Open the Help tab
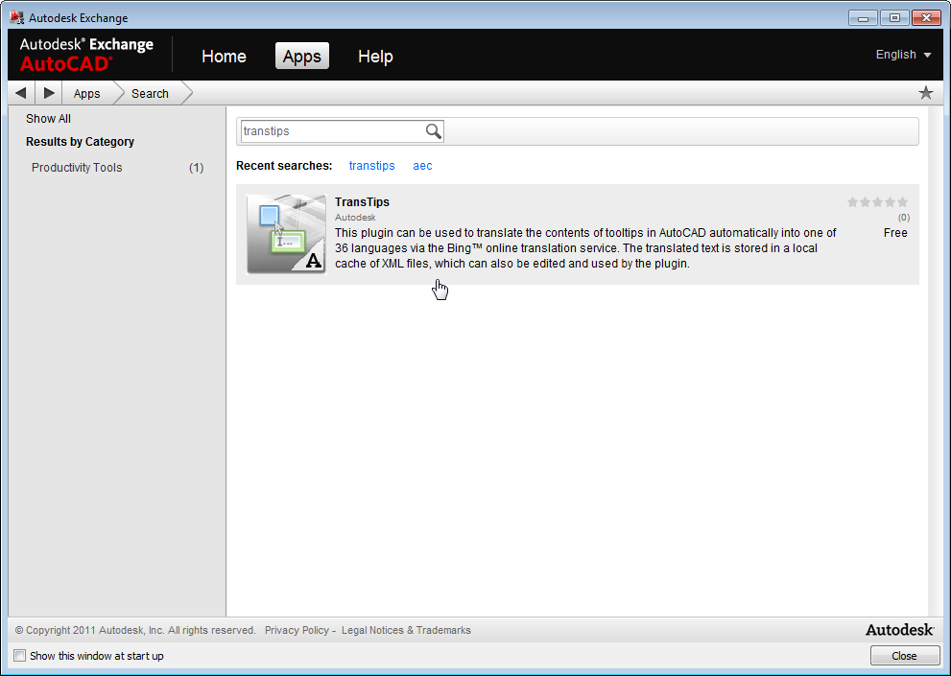951x676 pixels. [x=375, y=57]
